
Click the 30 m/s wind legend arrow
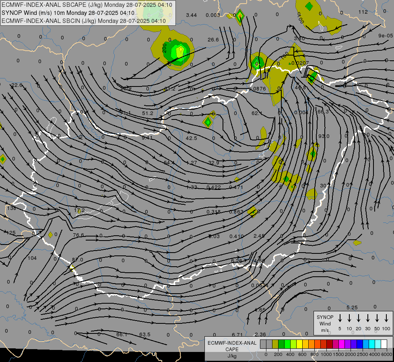367,318
